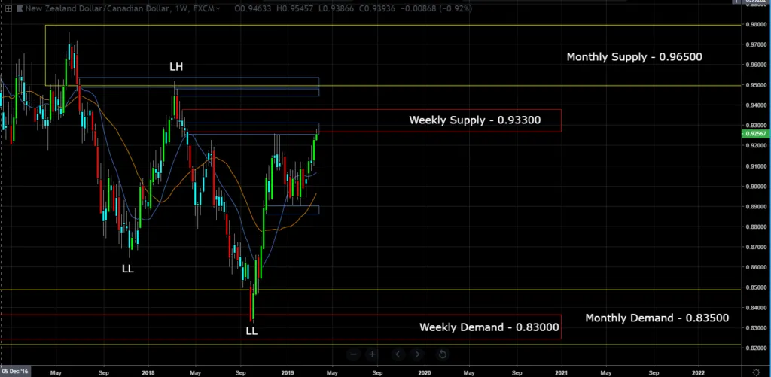771x377 pixels.
Task: Click the 0.98000 price axis label
Action: [757, 25]
